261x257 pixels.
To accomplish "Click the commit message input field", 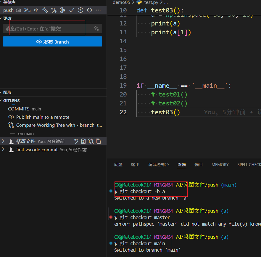I will (x=44, y=28).
